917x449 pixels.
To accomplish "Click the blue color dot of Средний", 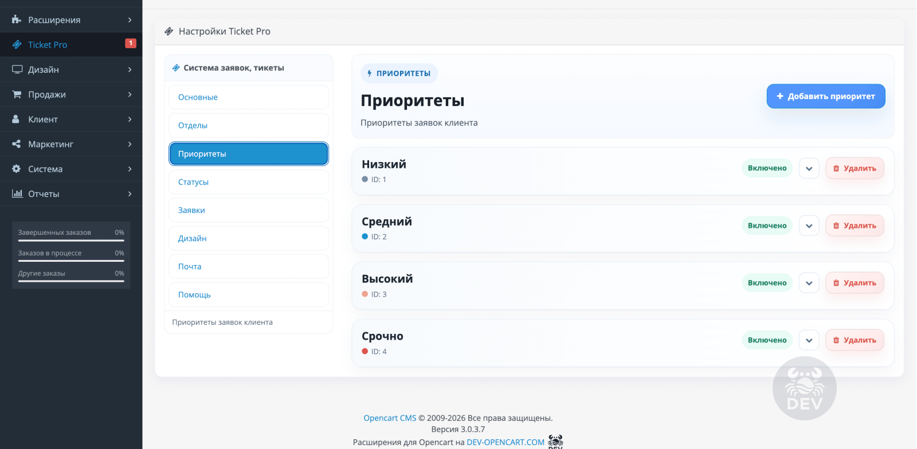I will pos(365,237).
